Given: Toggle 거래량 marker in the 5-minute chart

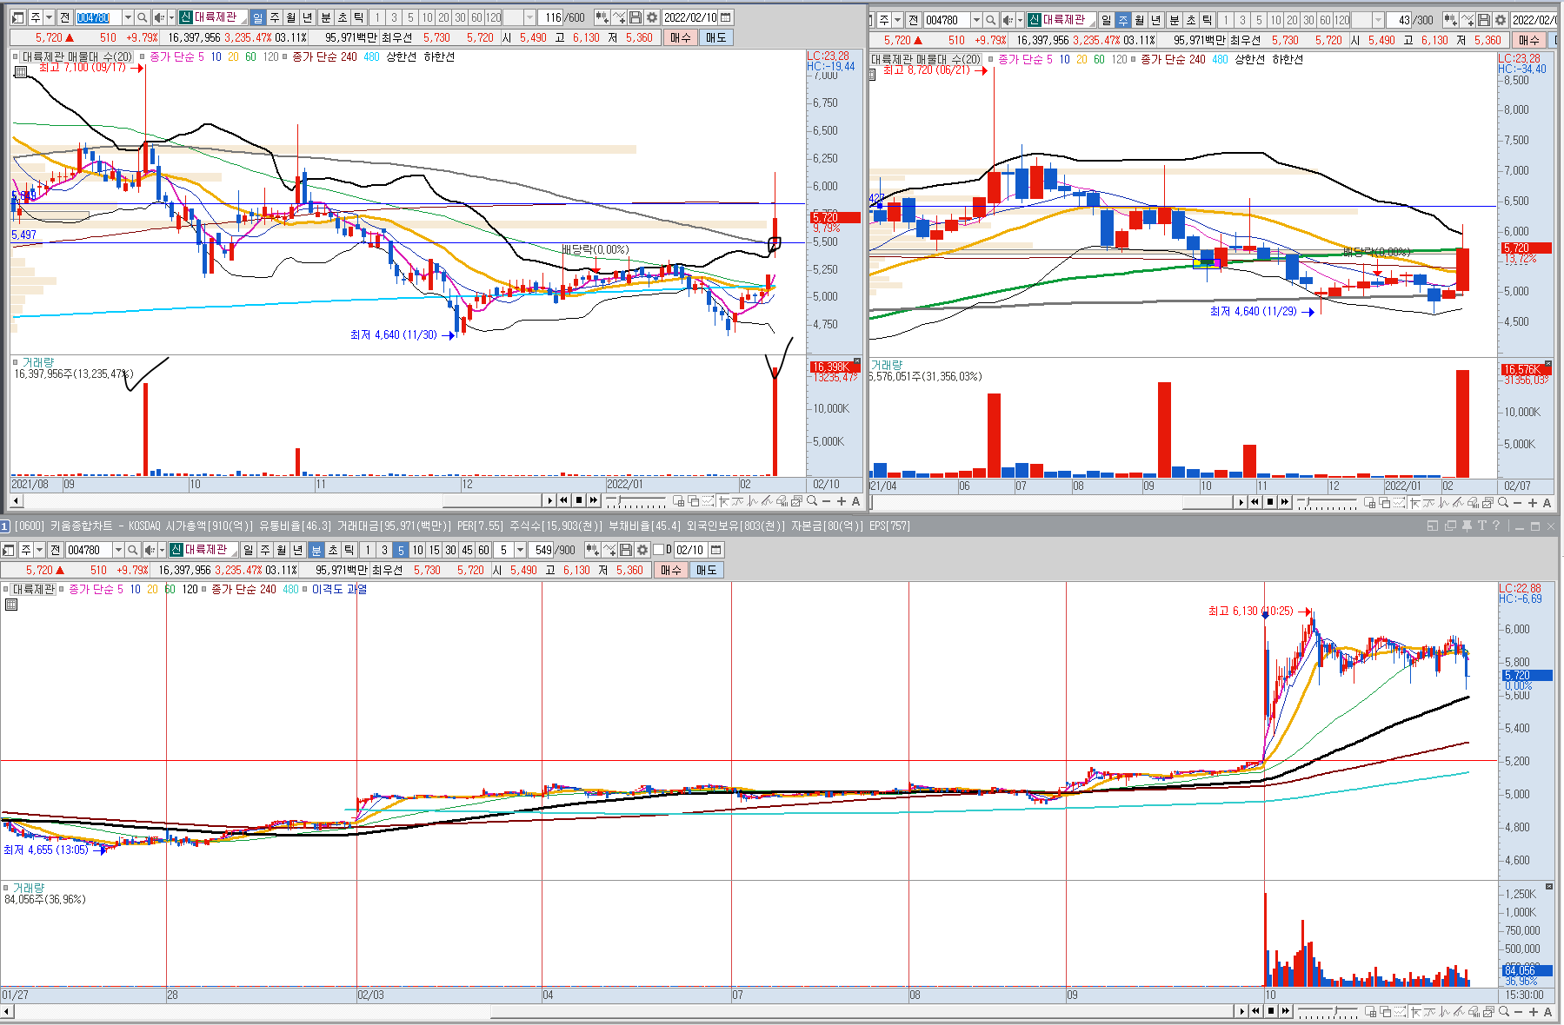Looking at the screenshot, I should tap(6, 888).
